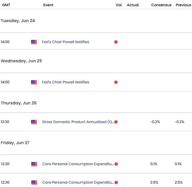Click the US flag beside Gross Domestic Product

(34, 122)
